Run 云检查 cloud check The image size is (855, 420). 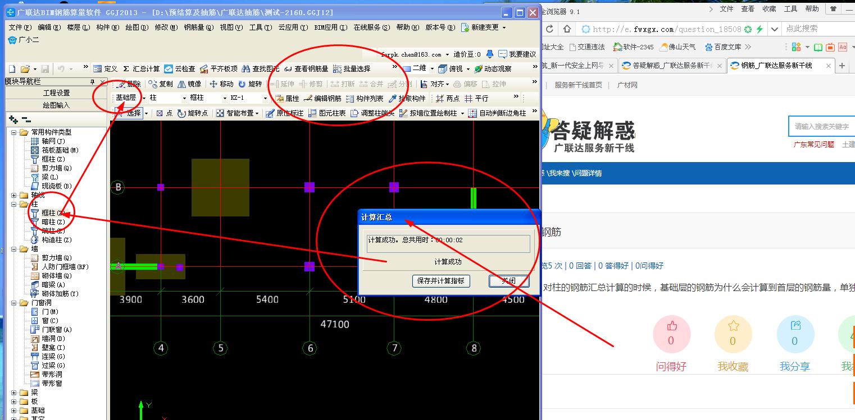coord(180,68)
